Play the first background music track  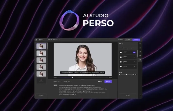point(121,52)
